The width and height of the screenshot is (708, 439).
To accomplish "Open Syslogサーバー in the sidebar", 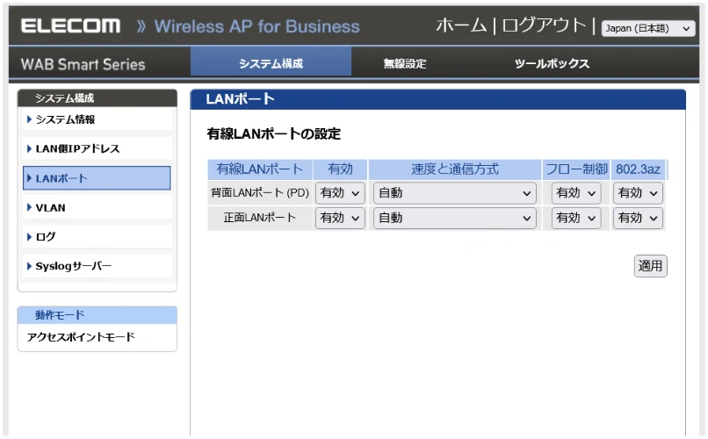I will pyautogui.click(x=98, y=266).
